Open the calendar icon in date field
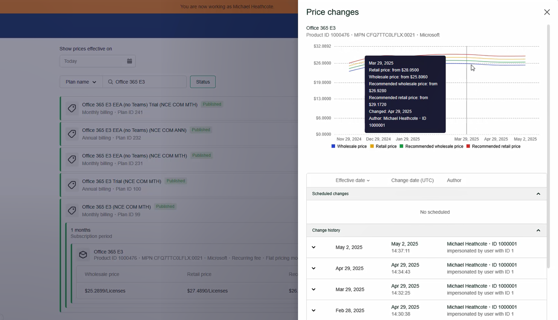The height and width of the screenshot is (320, 558). [129, 61]
